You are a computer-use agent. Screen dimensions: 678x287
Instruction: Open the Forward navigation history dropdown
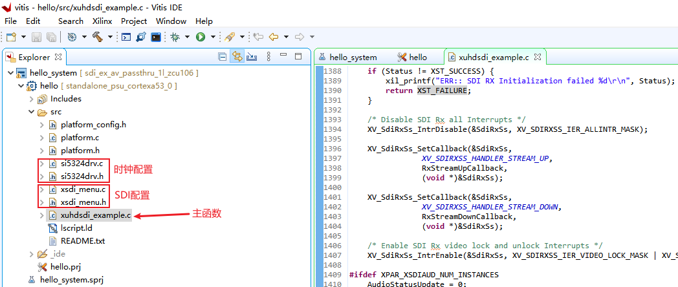coord(312,37)
